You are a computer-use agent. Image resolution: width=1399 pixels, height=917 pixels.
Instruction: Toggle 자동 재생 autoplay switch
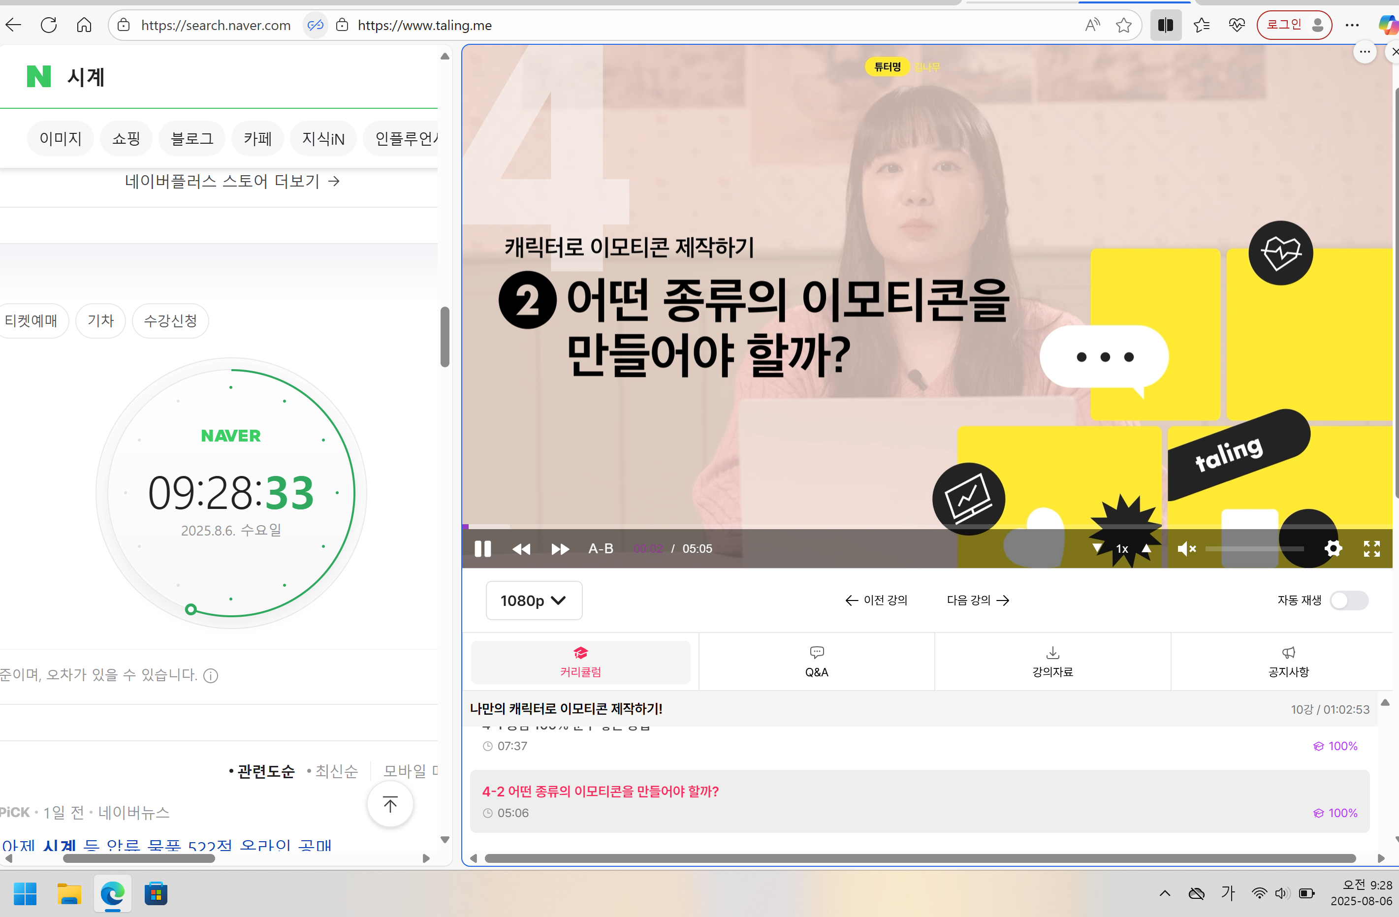1349,600
